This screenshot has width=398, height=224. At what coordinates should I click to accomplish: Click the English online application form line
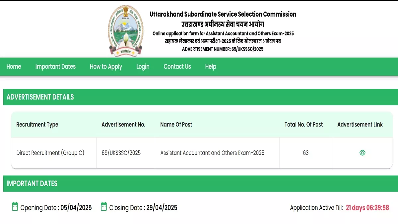coord(223,34)
